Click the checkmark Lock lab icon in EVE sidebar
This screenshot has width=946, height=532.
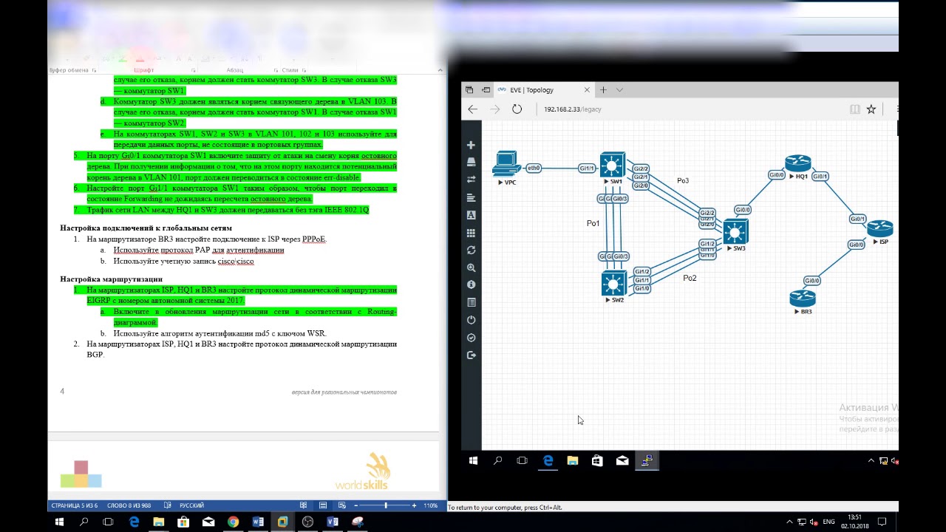(472, 338)
